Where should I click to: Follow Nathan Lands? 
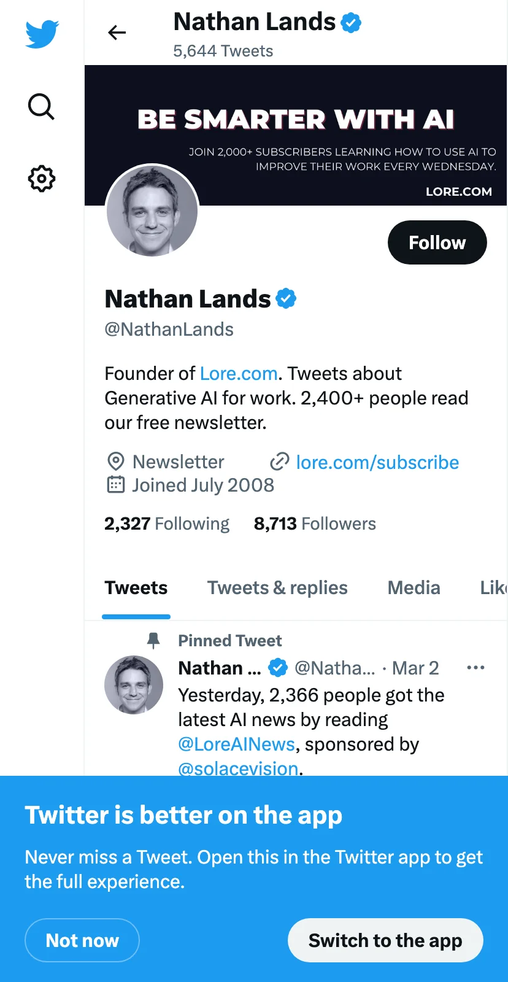pos(437,242)
